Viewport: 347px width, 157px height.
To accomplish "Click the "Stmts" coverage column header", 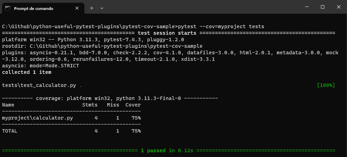I will 90,105.
